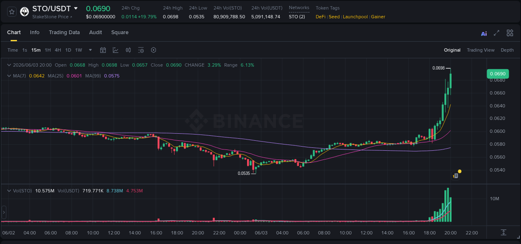Open the Chart tab
The width and height of the screenshot is (521, 244).
[x=14, y=32]
